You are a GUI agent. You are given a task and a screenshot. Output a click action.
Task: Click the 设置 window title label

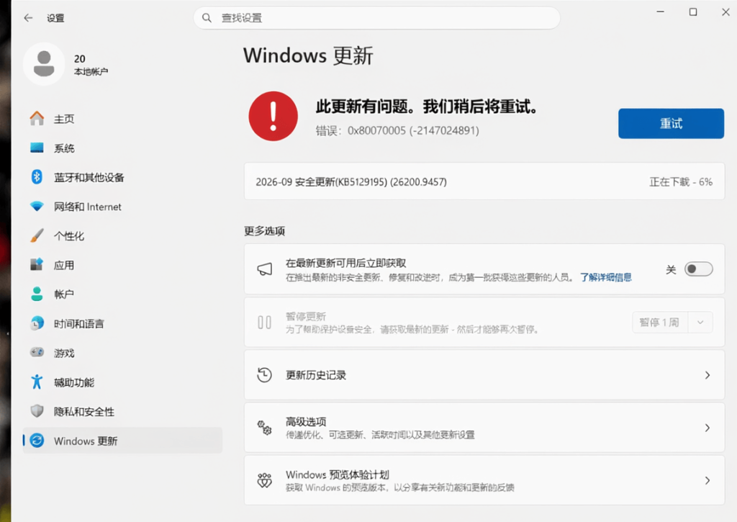55,18
